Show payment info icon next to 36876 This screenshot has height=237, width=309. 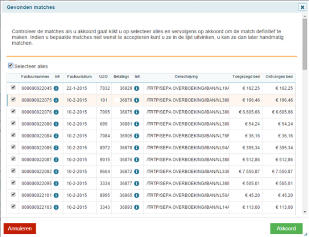(x=137, y=160)
